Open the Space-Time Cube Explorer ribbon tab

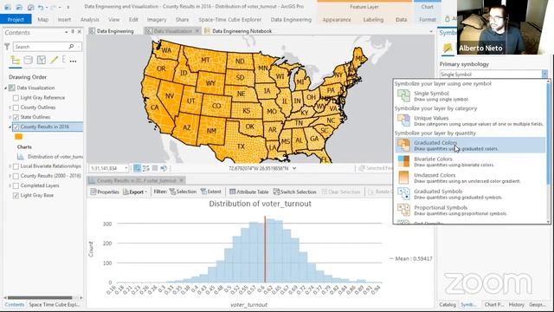click(x=229, y=19)
